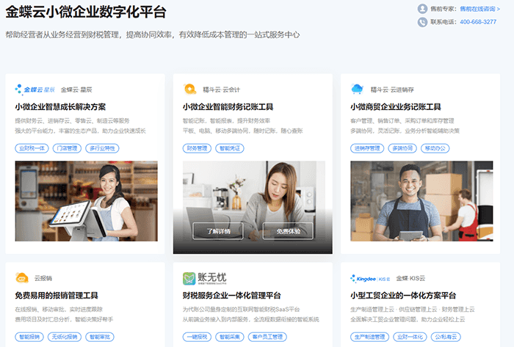
Task: Open 小型工贸企业的一体化方案平台 title
Action: 403,295
